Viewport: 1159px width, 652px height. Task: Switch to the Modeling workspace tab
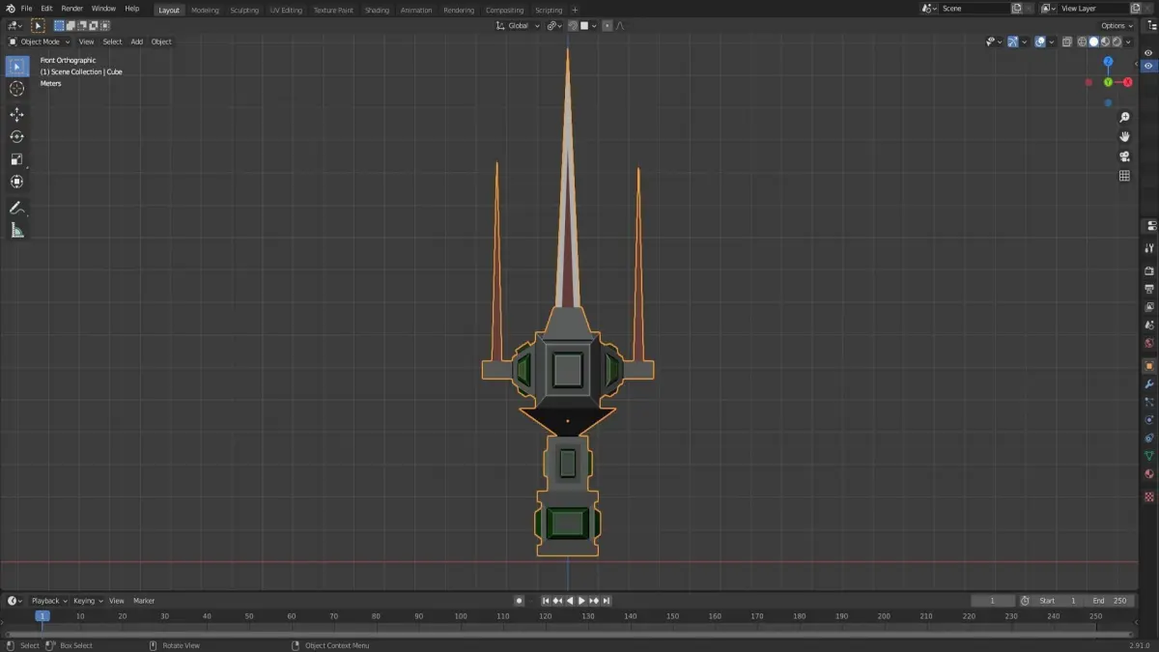coord(205,10)
